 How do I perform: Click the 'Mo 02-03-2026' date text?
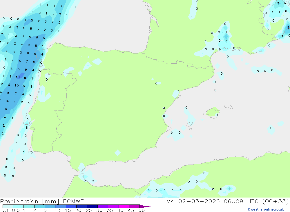point(193,201)
